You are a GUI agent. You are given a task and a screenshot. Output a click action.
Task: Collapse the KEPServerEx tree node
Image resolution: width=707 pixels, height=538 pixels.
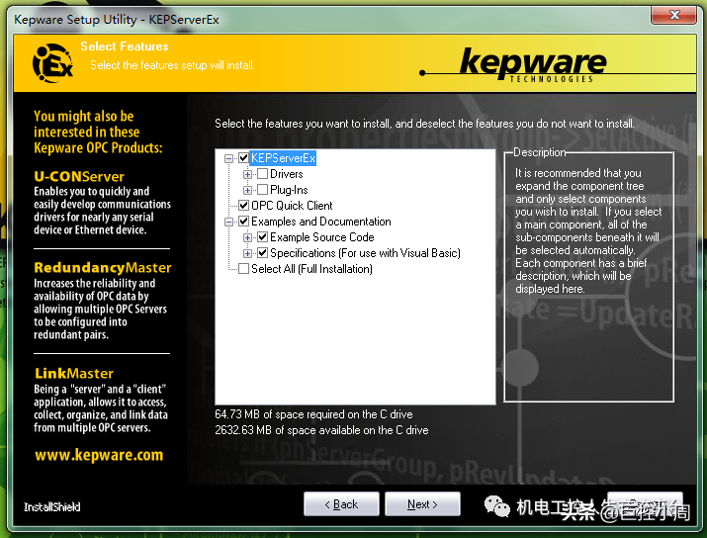point(229,158)
